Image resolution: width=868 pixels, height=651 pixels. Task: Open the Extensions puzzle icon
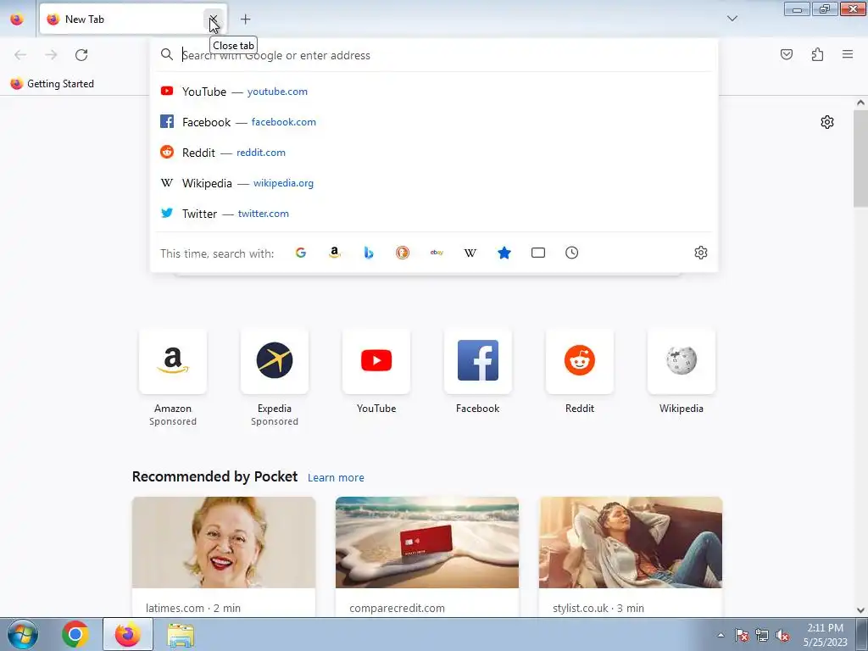point(817,54)
